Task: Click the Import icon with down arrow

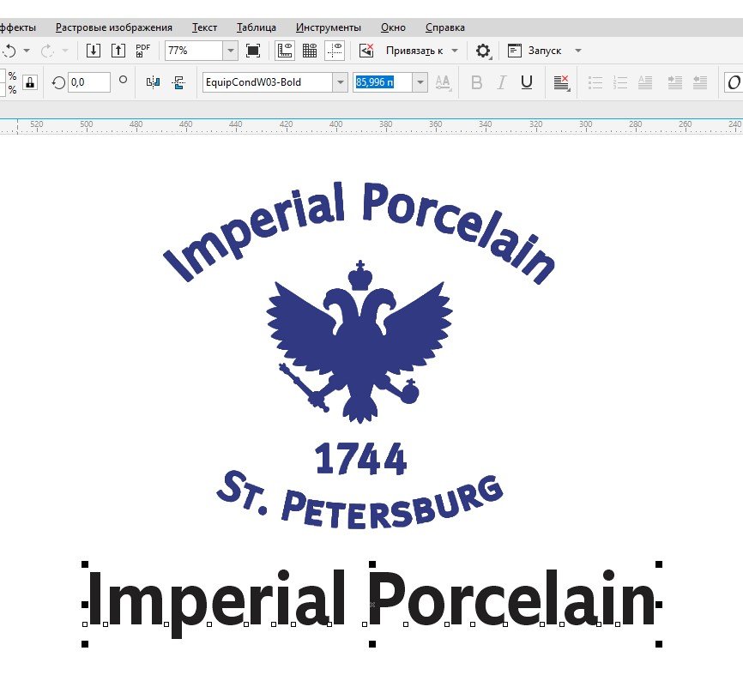Action: 94,51
